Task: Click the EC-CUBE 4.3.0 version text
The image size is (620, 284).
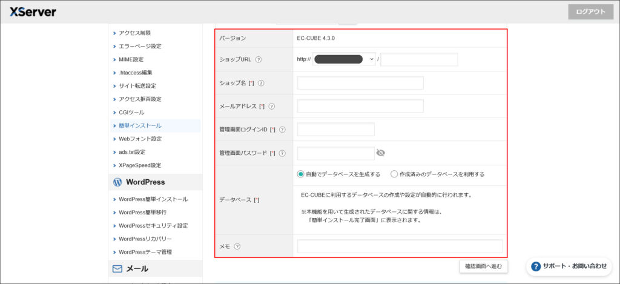Action: pyautogui.click(x=316, y=38)
